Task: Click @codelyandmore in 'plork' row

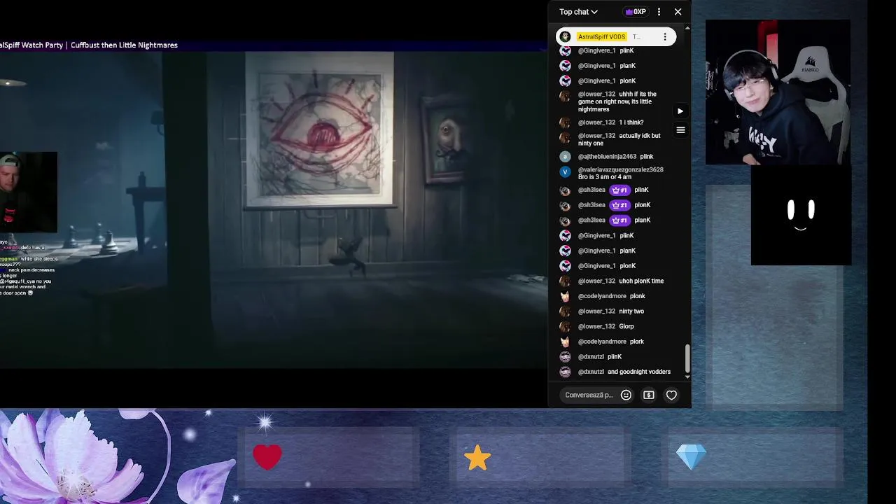Action: coord(602,342)
